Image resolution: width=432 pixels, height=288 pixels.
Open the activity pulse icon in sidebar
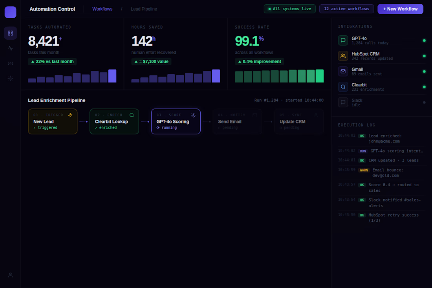point(11,48)
